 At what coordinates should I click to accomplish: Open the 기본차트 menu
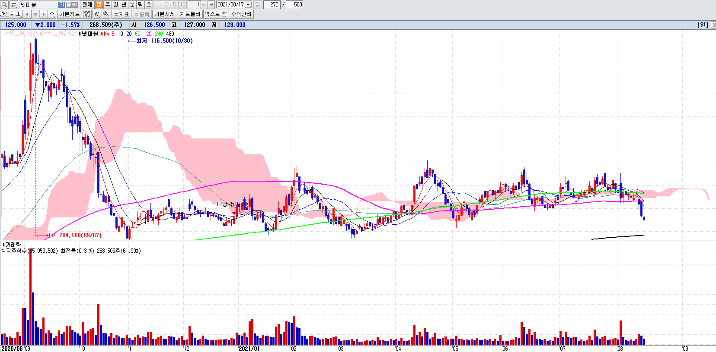pos(70,14)
